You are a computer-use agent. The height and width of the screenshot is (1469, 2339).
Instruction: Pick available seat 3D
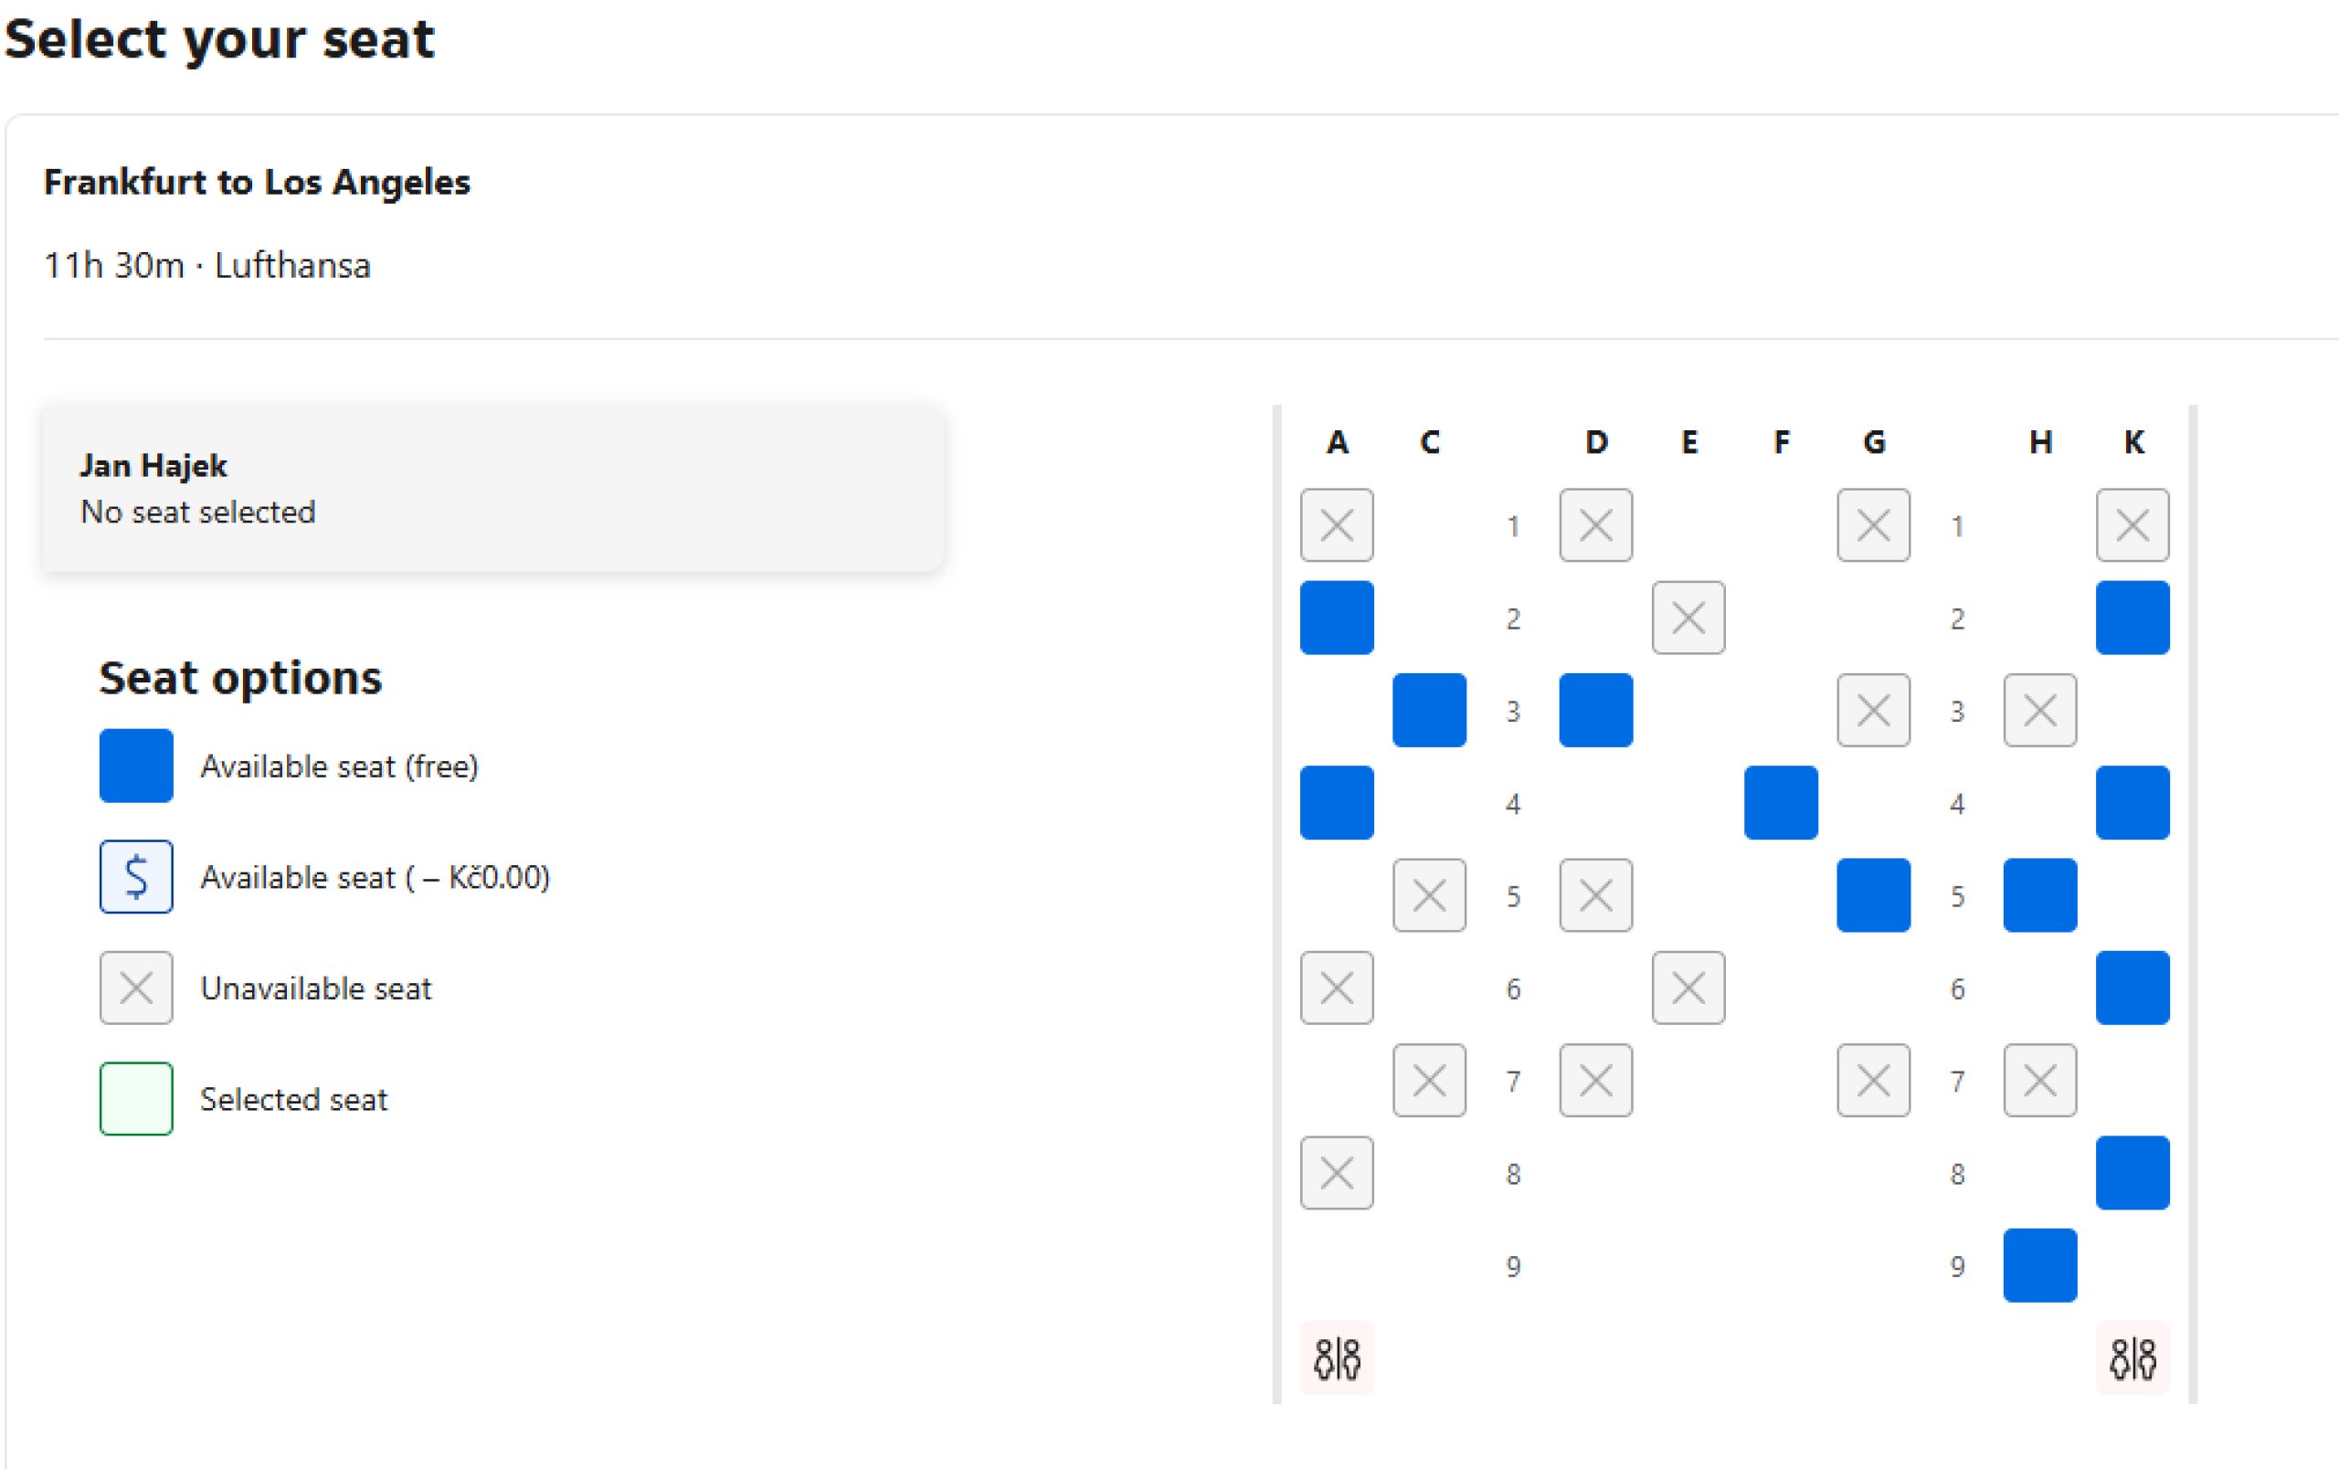pyautogui.click(x=1596, y=710)
